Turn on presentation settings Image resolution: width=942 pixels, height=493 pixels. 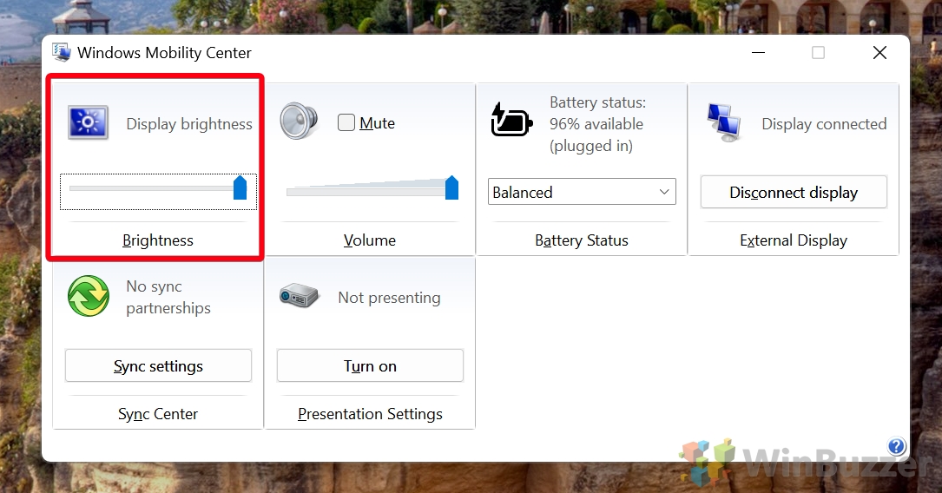(x=370, y=365)
